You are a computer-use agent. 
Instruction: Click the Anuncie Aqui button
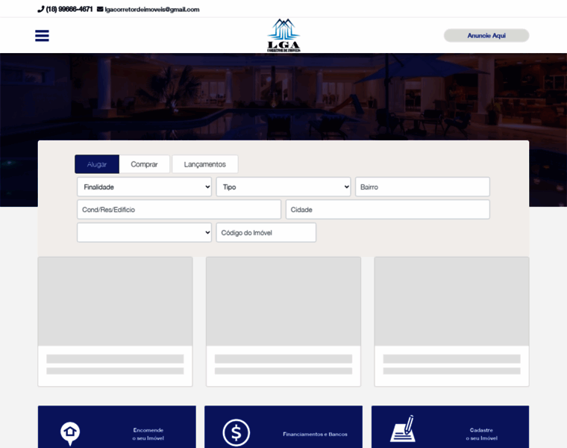486,35
